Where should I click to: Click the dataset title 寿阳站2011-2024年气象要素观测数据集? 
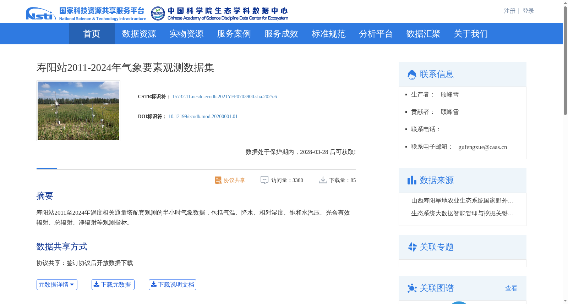(x=125, y=67)
